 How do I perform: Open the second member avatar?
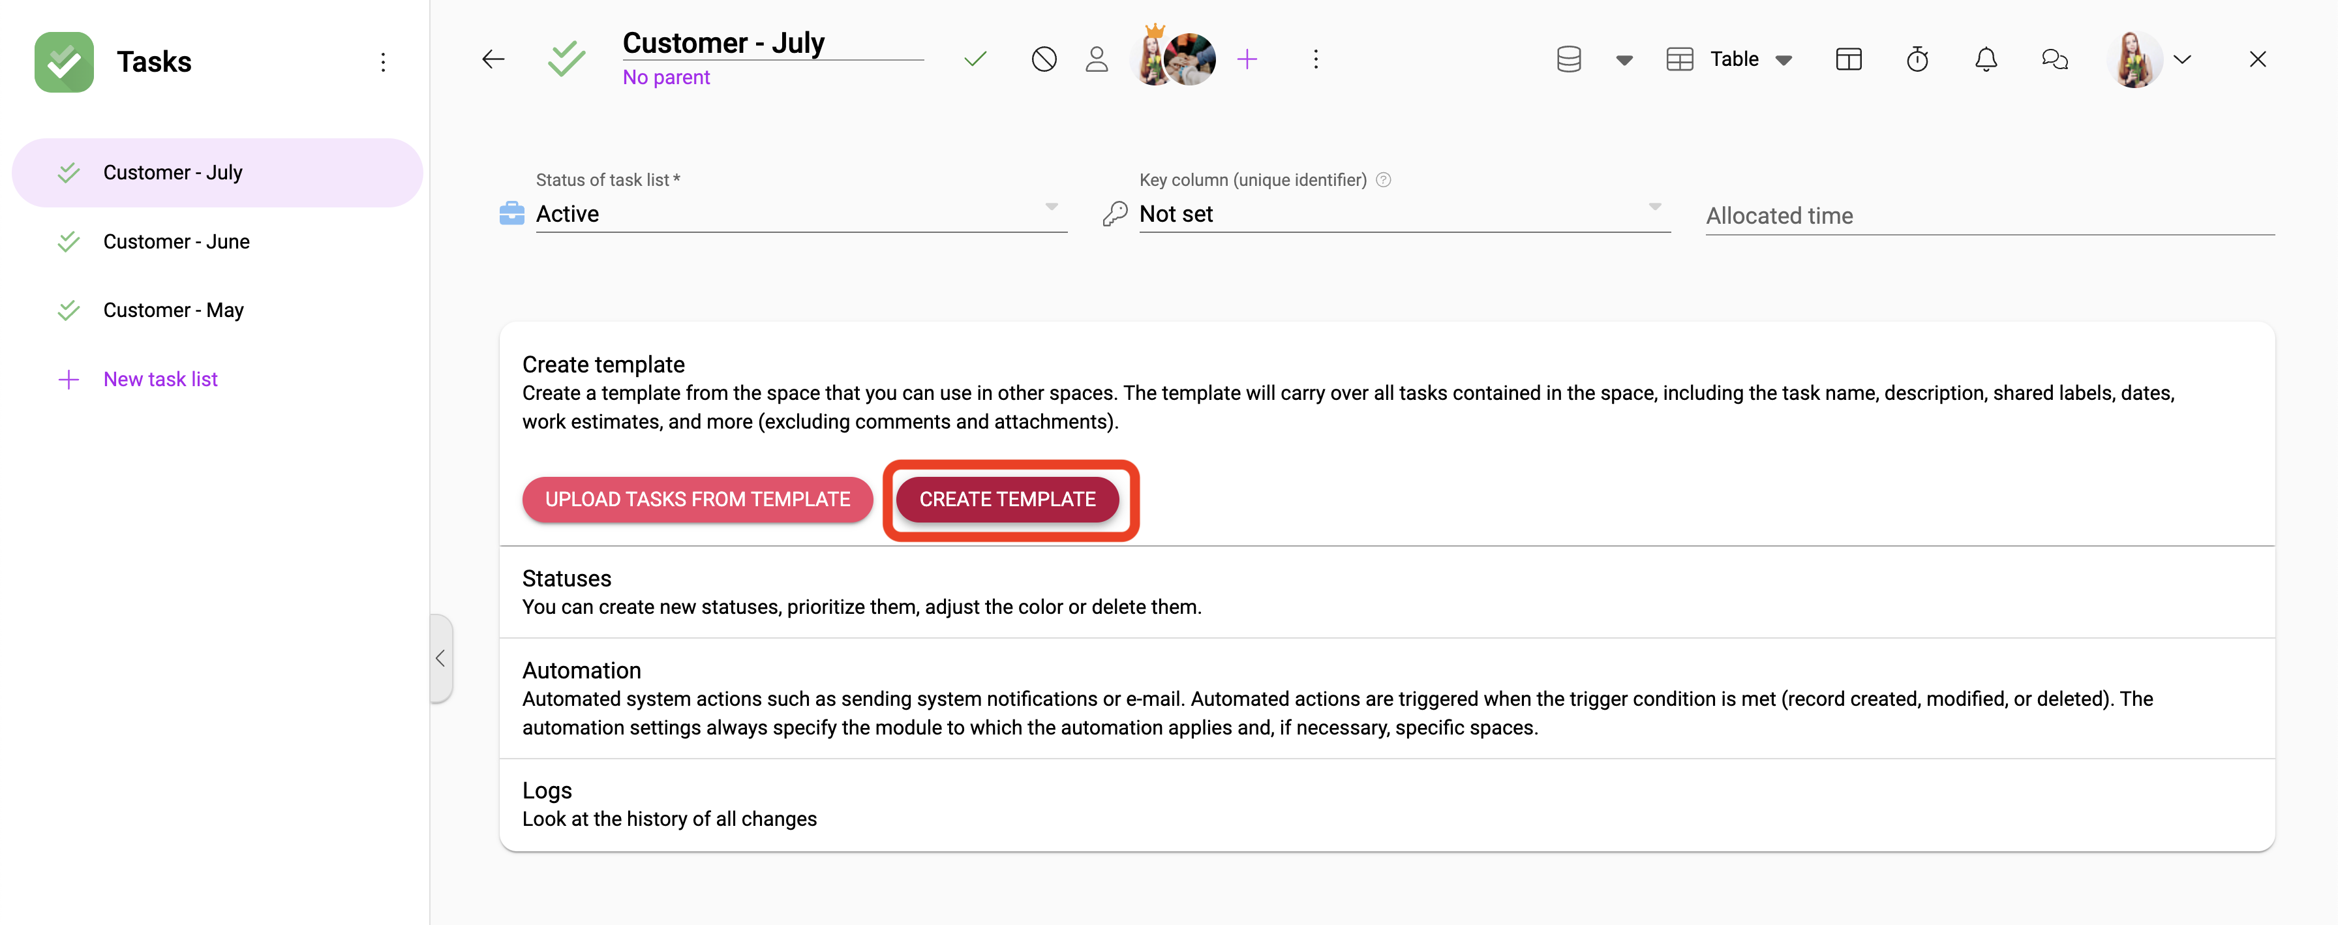point(1191,60)
